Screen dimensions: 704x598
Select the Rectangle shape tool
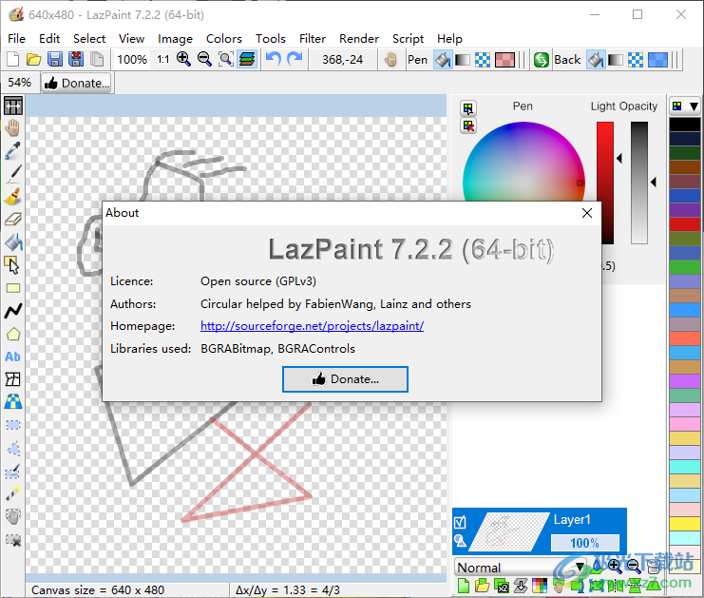[13, 288]
